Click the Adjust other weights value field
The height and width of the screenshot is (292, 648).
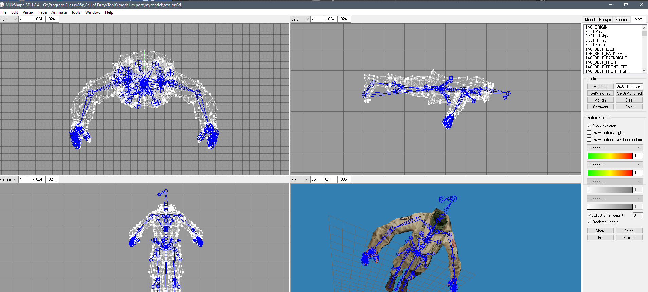click(x=638, y=215)
